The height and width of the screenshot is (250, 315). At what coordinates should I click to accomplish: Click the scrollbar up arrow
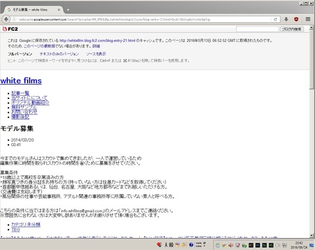tap(311, 28)
